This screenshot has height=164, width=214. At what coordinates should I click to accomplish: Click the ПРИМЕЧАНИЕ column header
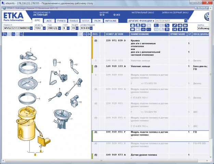point(178,34)
